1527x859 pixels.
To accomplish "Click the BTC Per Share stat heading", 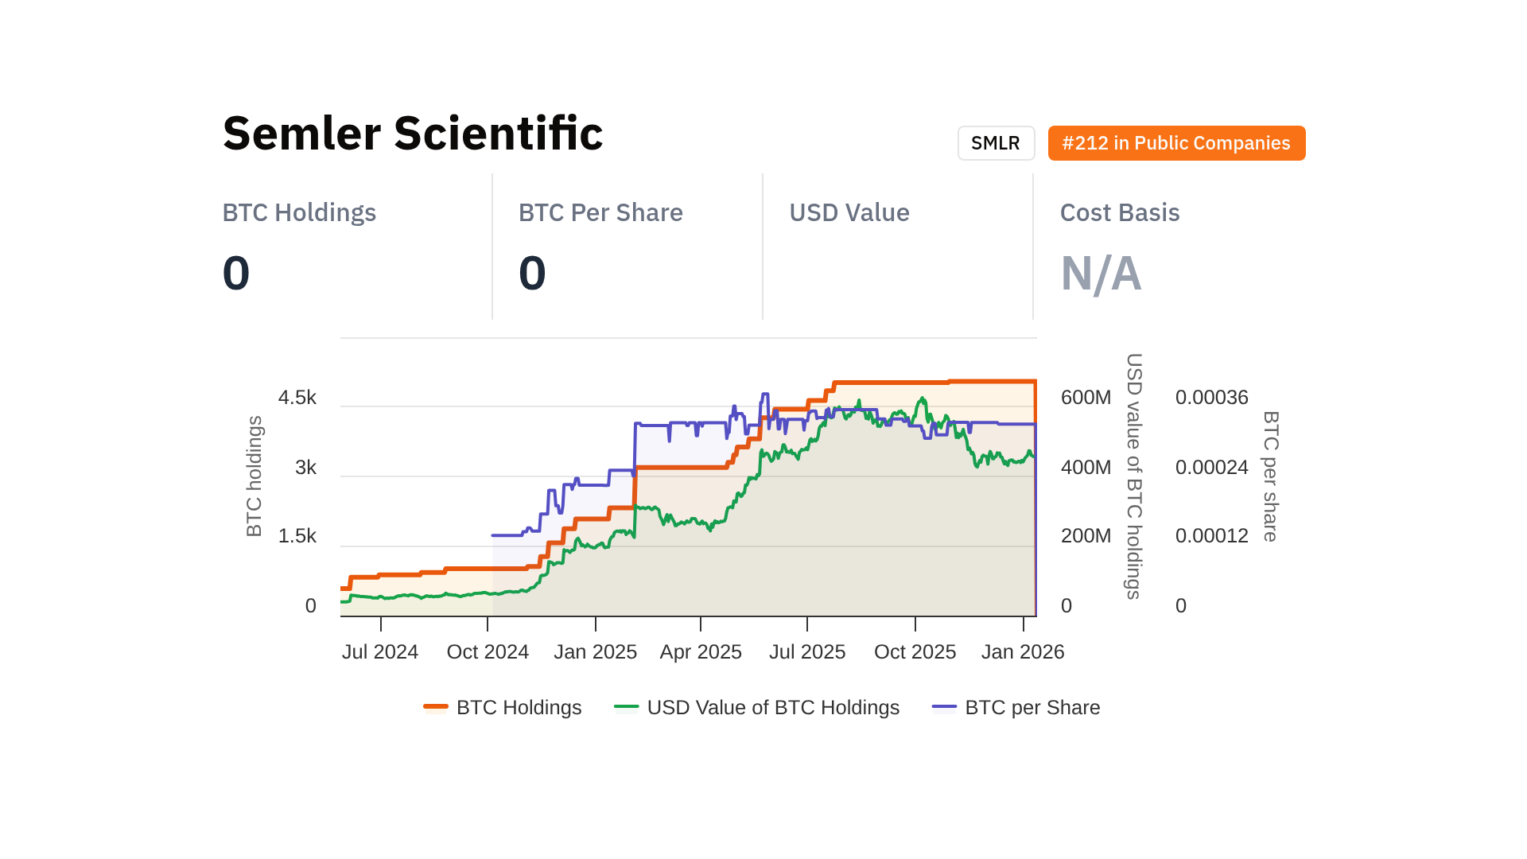I will point(600,212).
